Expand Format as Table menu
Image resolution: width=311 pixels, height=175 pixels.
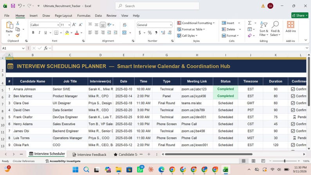pos(191,29)
